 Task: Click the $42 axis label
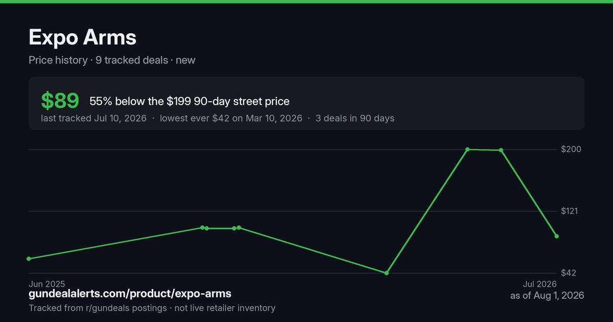(569, 273)
